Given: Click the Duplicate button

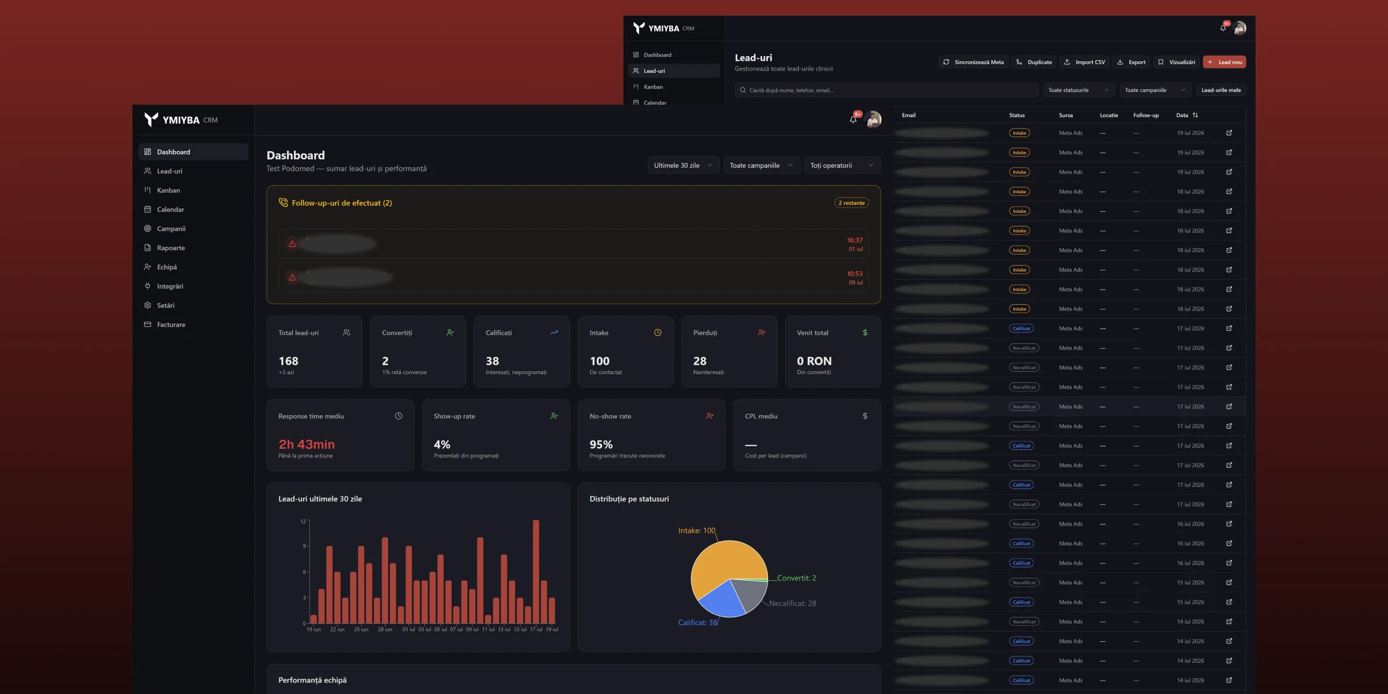Looking at the screenshot, I should (x=1034, y=62).
